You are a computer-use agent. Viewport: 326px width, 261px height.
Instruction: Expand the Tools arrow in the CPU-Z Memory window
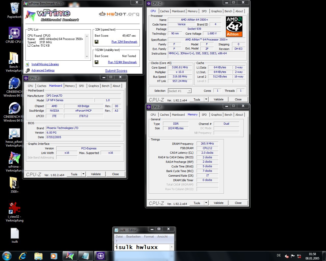pyautogui.click(x=206, y=203)
